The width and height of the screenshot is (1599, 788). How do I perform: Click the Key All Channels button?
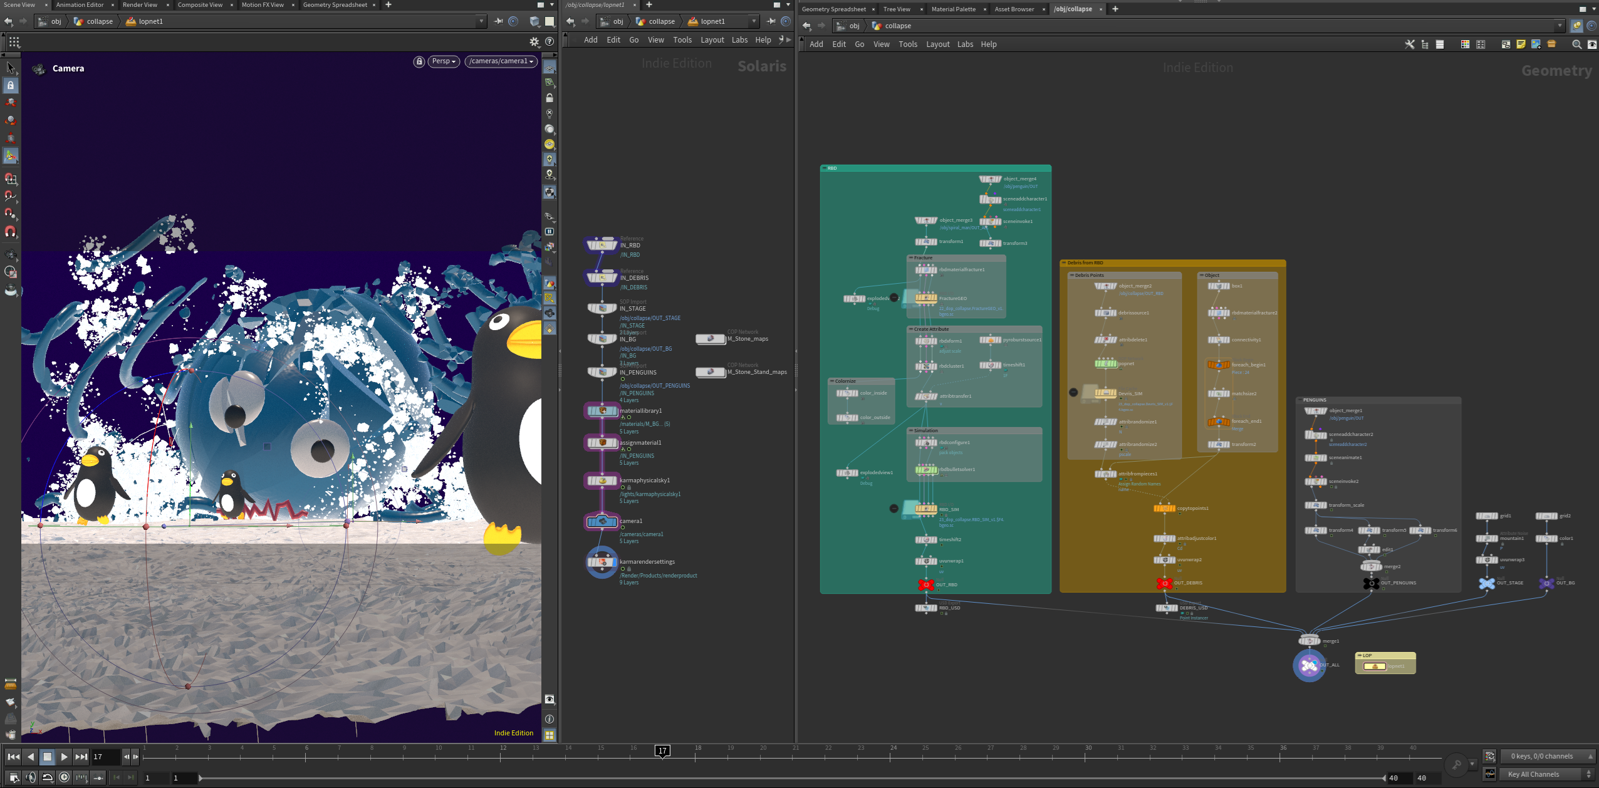coord(1533,774)
